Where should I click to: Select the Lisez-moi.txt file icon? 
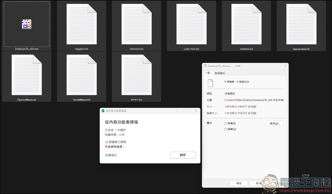coord(192,24)
